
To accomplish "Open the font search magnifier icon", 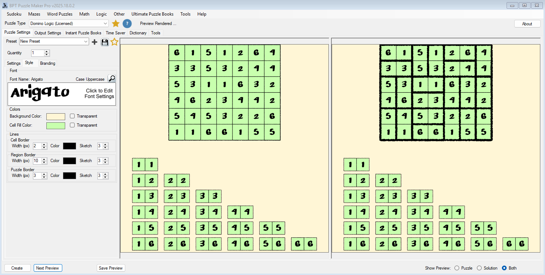I will pyautogui.click(x=112, y=78).
